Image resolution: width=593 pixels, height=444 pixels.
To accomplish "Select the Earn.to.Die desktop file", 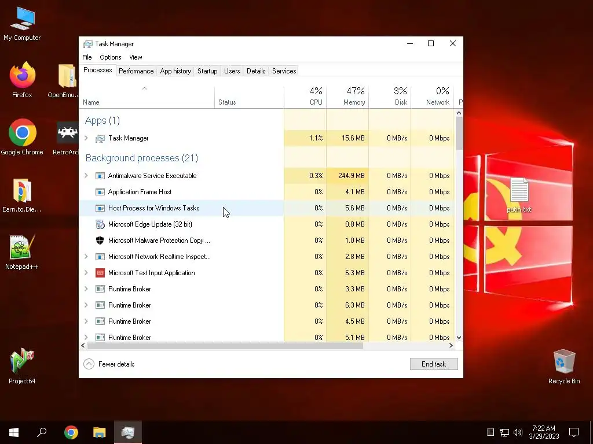I will coord(22,195).
